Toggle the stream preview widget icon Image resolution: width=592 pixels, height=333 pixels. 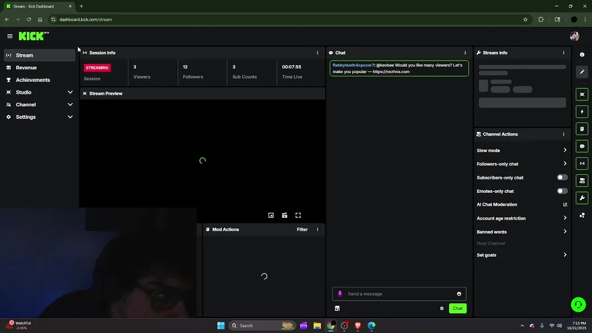582,94
